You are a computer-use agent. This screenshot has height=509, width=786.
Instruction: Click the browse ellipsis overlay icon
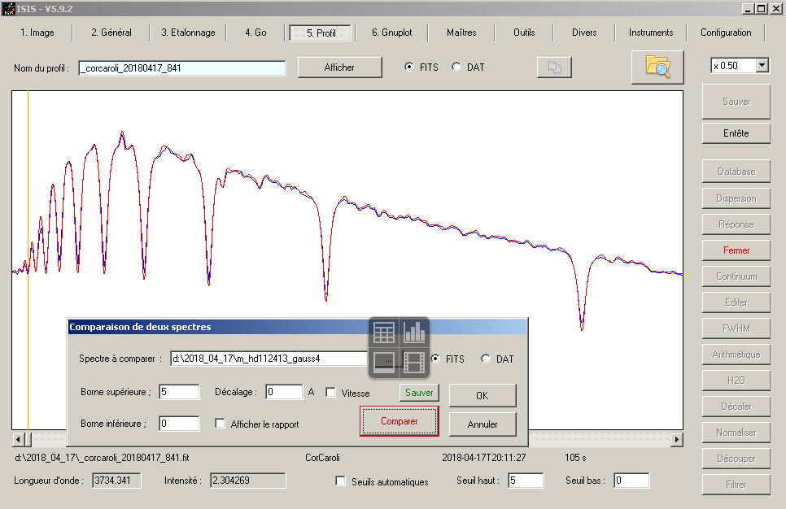(x=384, y=362)
